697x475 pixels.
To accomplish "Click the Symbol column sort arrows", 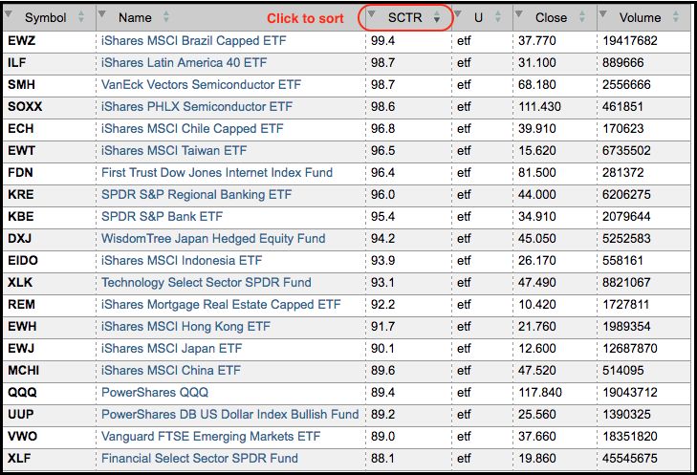I will click(79, 17).
